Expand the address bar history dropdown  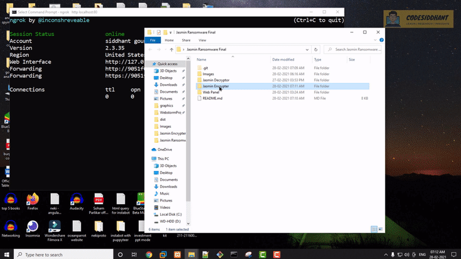pyautogui.click(x=307, y=49)
